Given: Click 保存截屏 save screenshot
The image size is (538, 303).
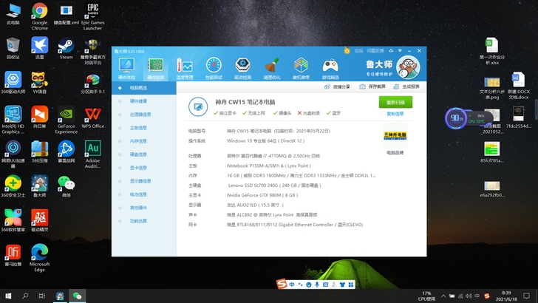Looking at the screenshot, I should point(372,86).
